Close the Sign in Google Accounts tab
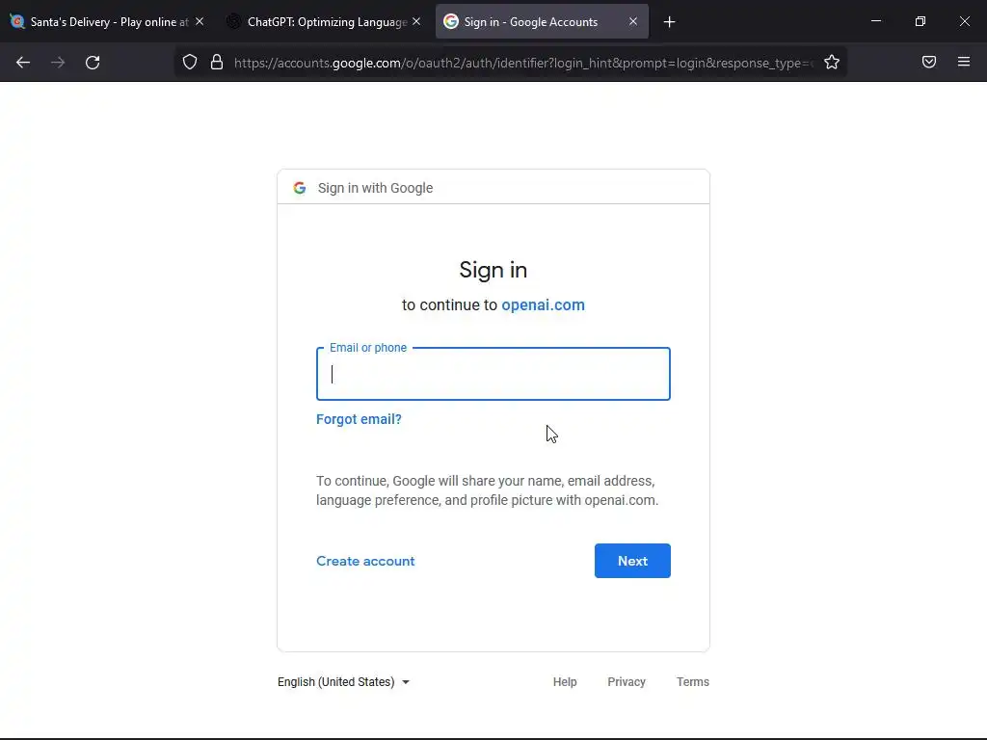This screenshot has width=987, height=740. tap(633, 21)
